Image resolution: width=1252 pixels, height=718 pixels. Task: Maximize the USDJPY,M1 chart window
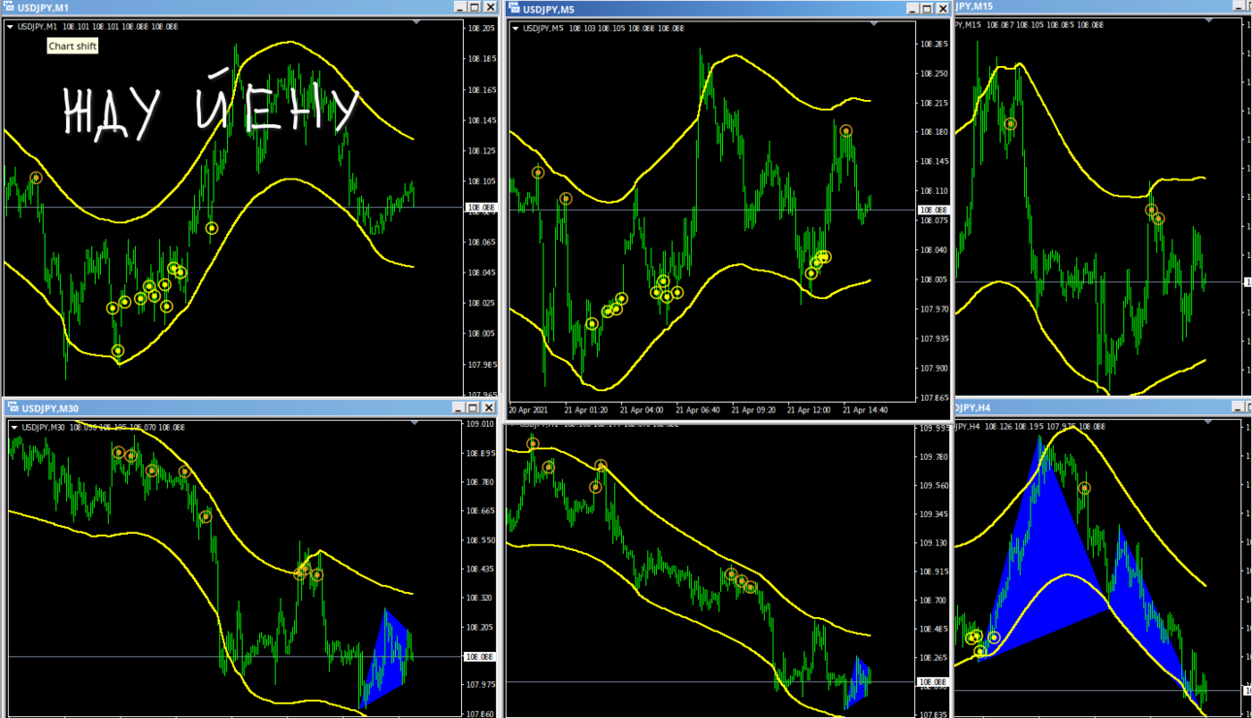(x=475, y=8)
